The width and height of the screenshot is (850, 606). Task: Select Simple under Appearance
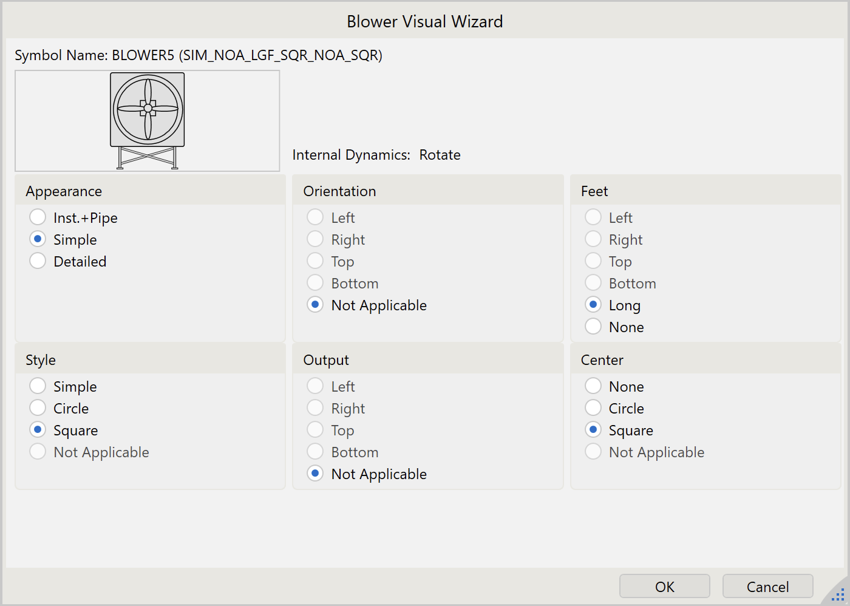(38, 239)
